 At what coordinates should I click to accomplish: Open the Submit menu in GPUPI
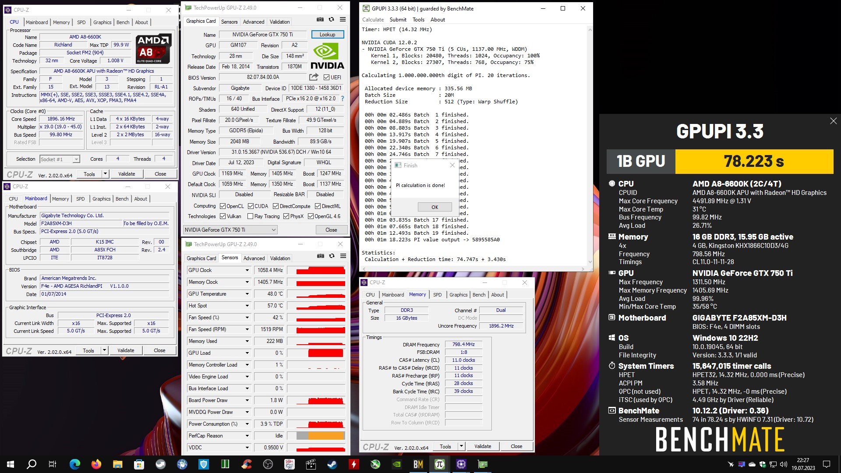point(398,20)
